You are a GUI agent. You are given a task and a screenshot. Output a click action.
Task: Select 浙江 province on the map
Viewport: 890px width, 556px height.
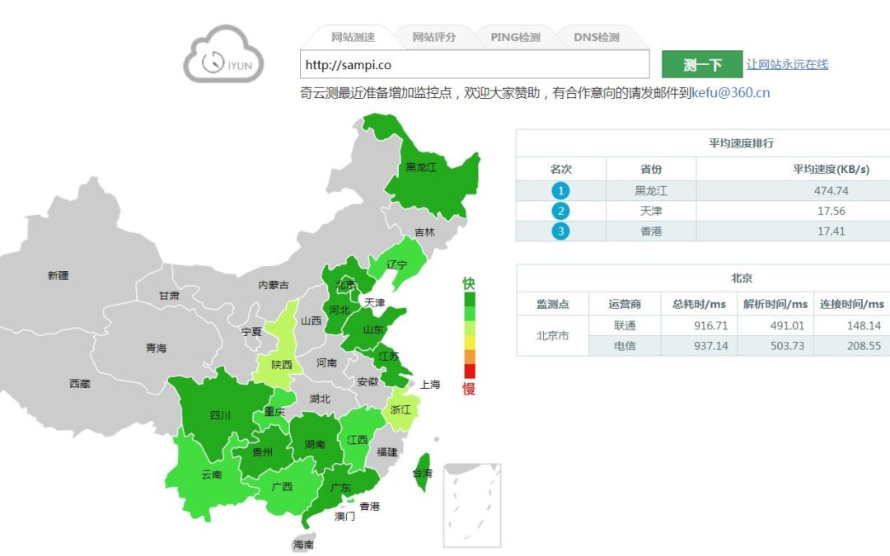point(400,409)
